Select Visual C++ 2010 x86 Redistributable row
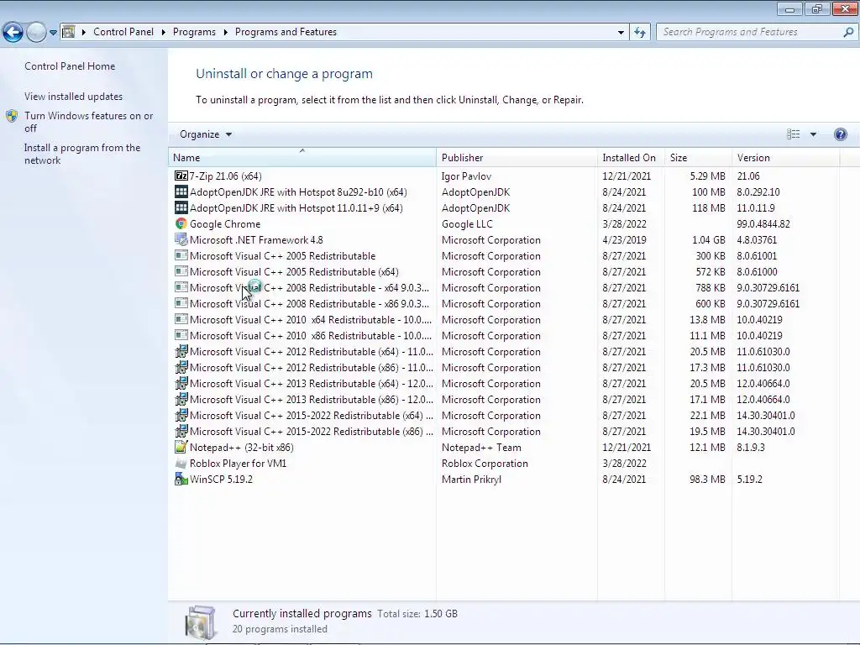The image size is (860, 645). click(505, 336)
